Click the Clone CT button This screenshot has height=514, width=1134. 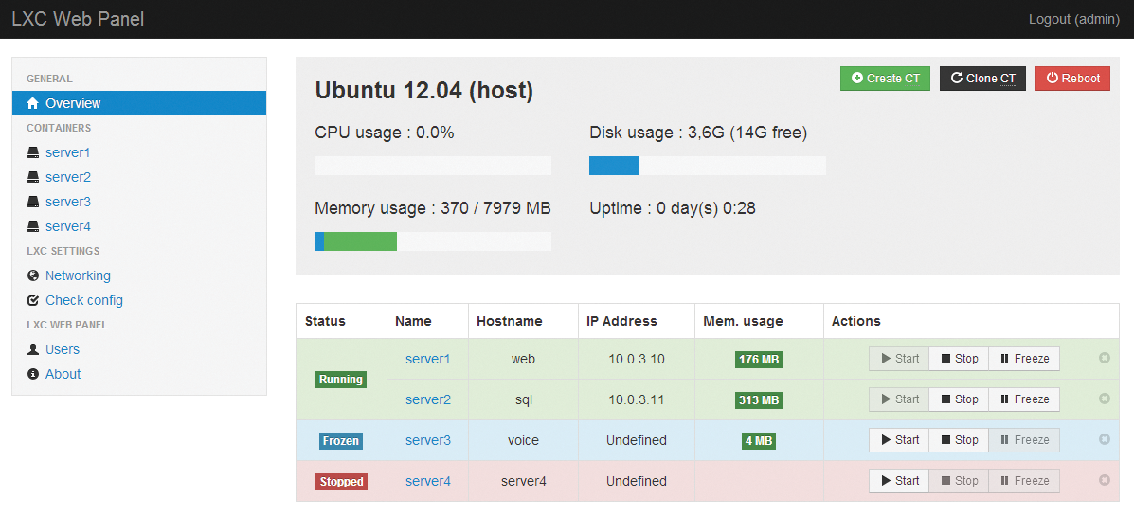coord(982,79)
